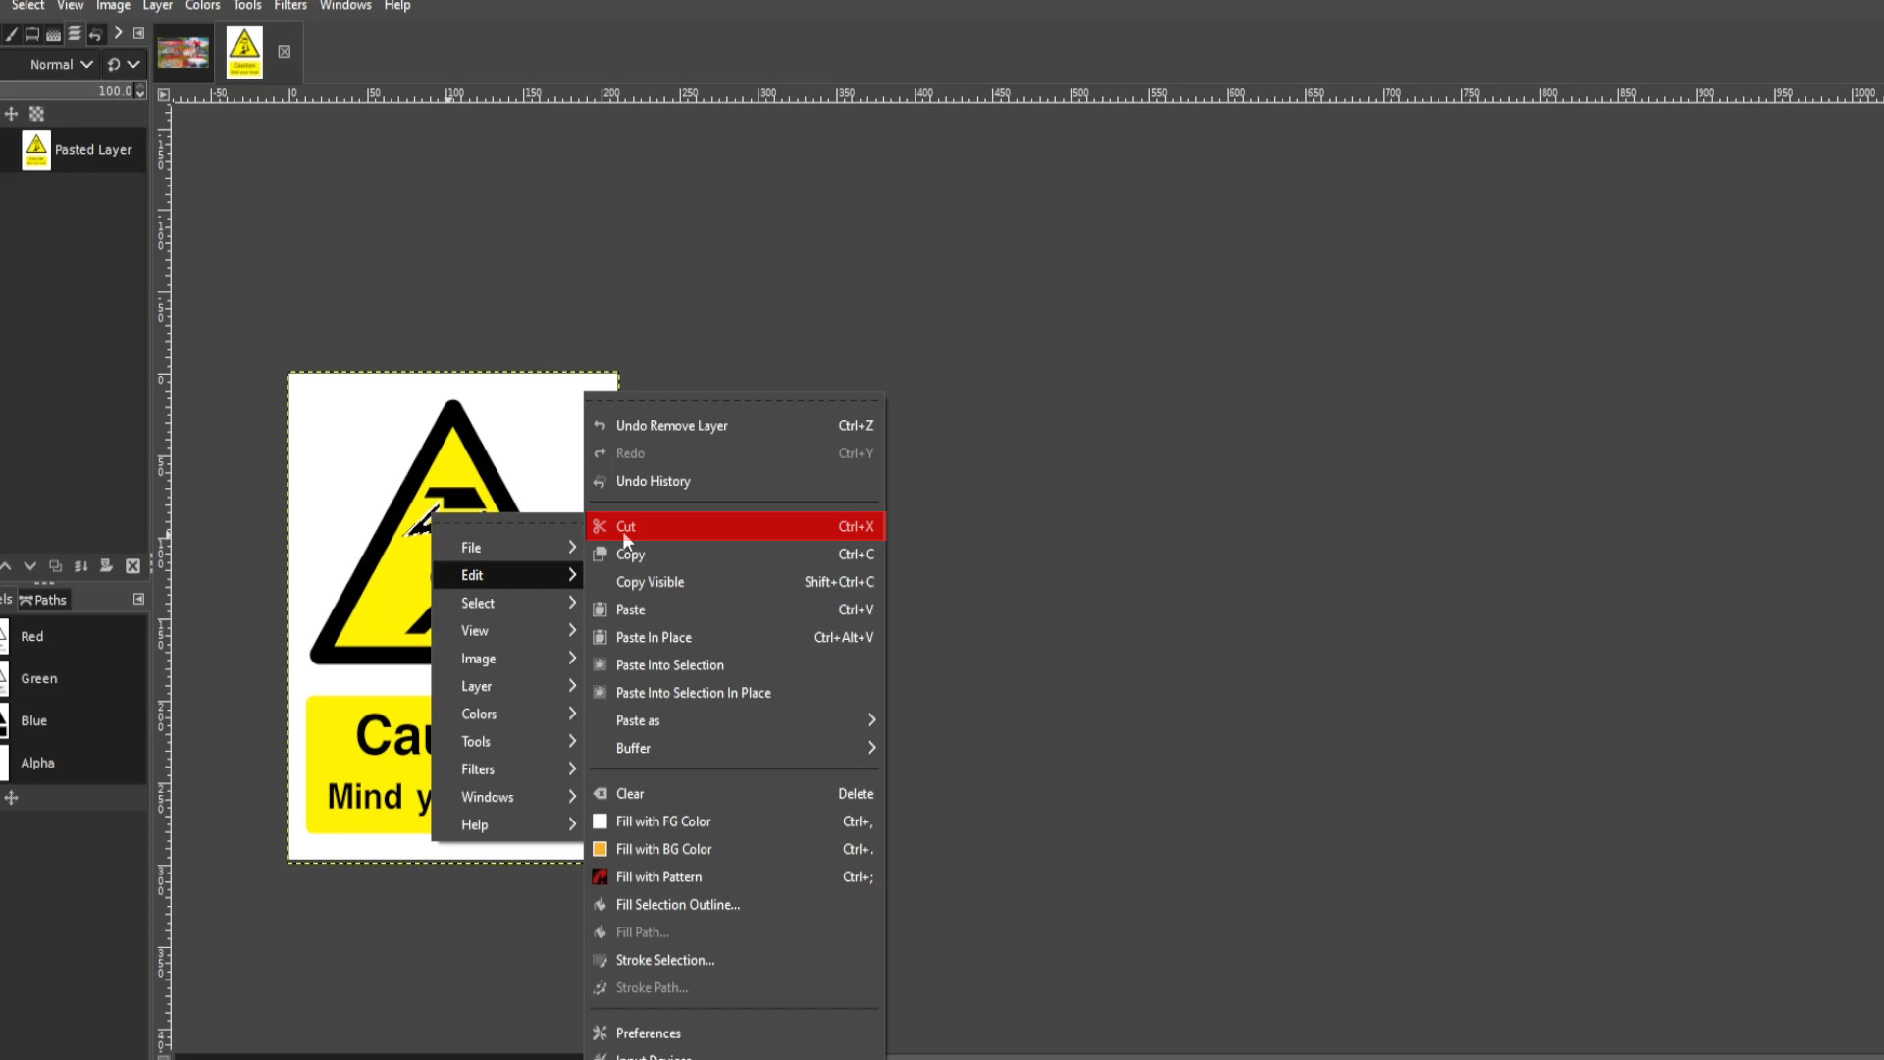This screenshot has height=1060, width=1884.
Task: Raise the layer with the up arrow
Action: (x=5, y=566)
